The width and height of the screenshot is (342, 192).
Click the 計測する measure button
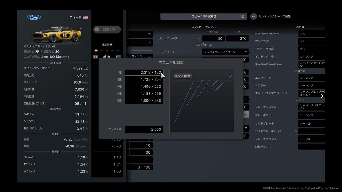107,30
